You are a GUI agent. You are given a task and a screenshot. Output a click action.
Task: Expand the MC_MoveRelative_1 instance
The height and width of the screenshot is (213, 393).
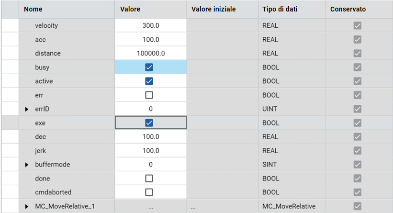pyautogui.click(x=27, y=207)
